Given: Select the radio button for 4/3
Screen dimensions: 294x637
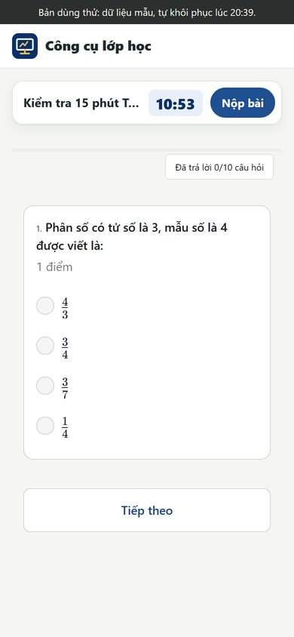Looking at the screenshot, I should point(45,306).
